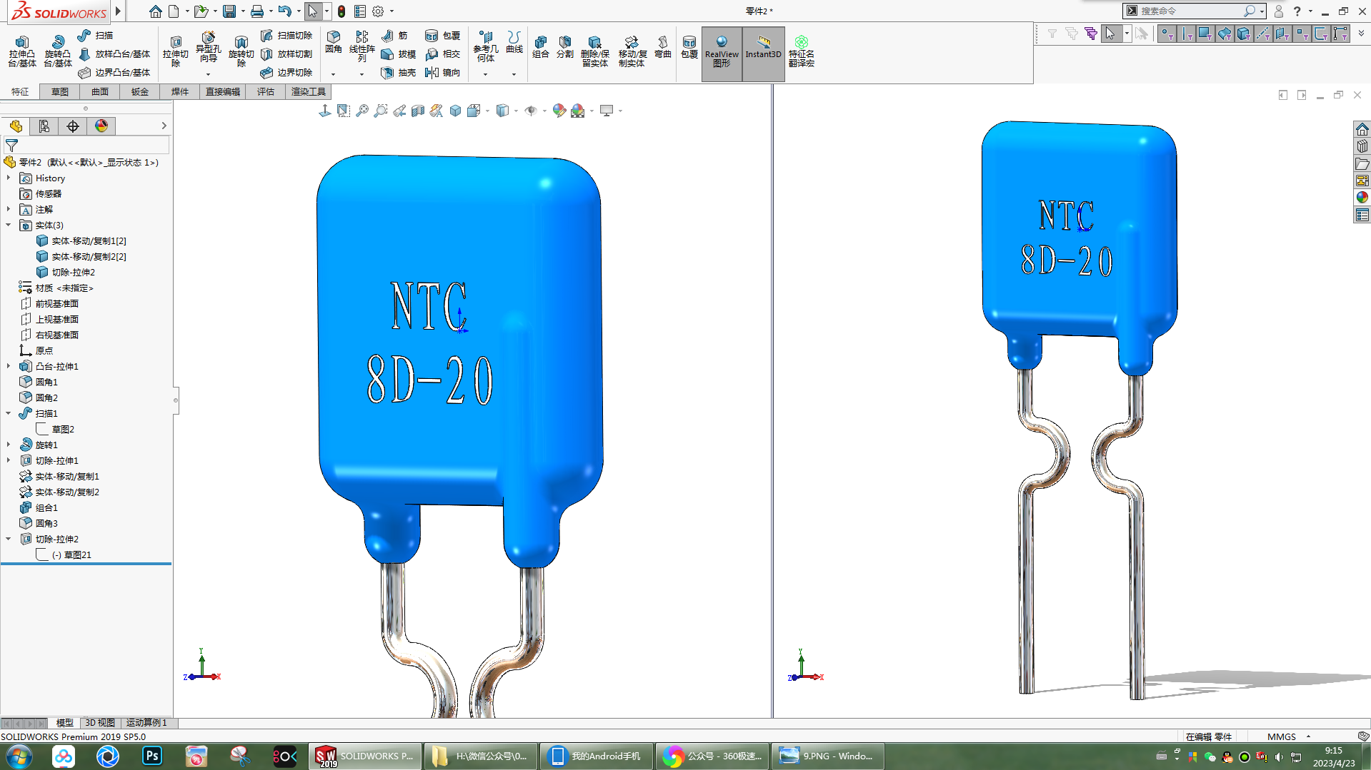This screenshot has width=1371, height=770.
Task: Click the 拉伸切除 extruded cut tool
Action: tap(175, 51)
